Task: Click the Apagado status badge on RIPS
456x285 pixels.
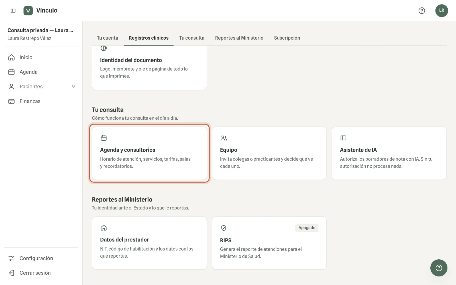Action: click(307, 228)
